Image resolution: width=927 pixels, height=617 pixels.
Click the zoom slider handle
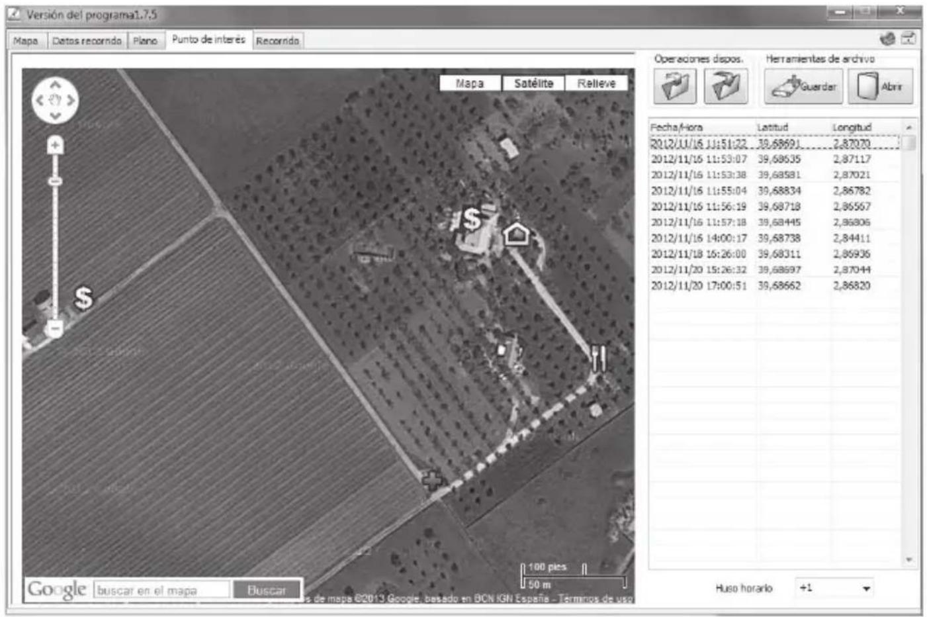pyautogui.click(x=56, y=181)
